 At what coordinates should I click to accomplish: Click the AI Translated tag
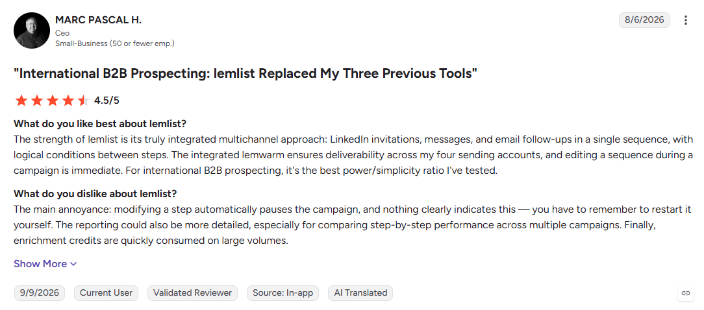point(360,293)
